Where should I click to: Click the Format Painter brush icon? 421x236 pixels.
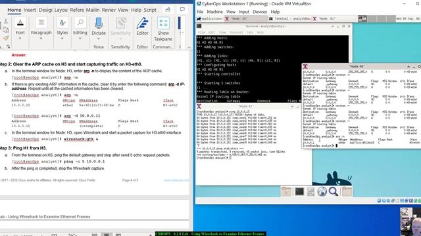pos(5,39)
